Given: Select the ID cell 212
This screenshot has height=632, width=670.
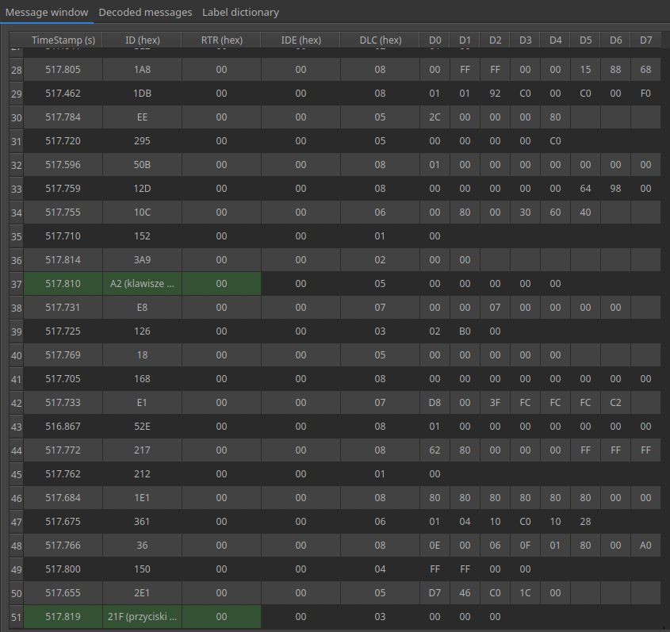Looking at the screenshot, I should 142,474.
